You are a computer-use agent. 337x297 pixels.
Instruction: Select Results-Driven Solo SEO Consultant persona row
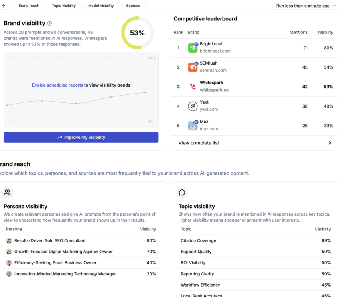pos(81,241)
